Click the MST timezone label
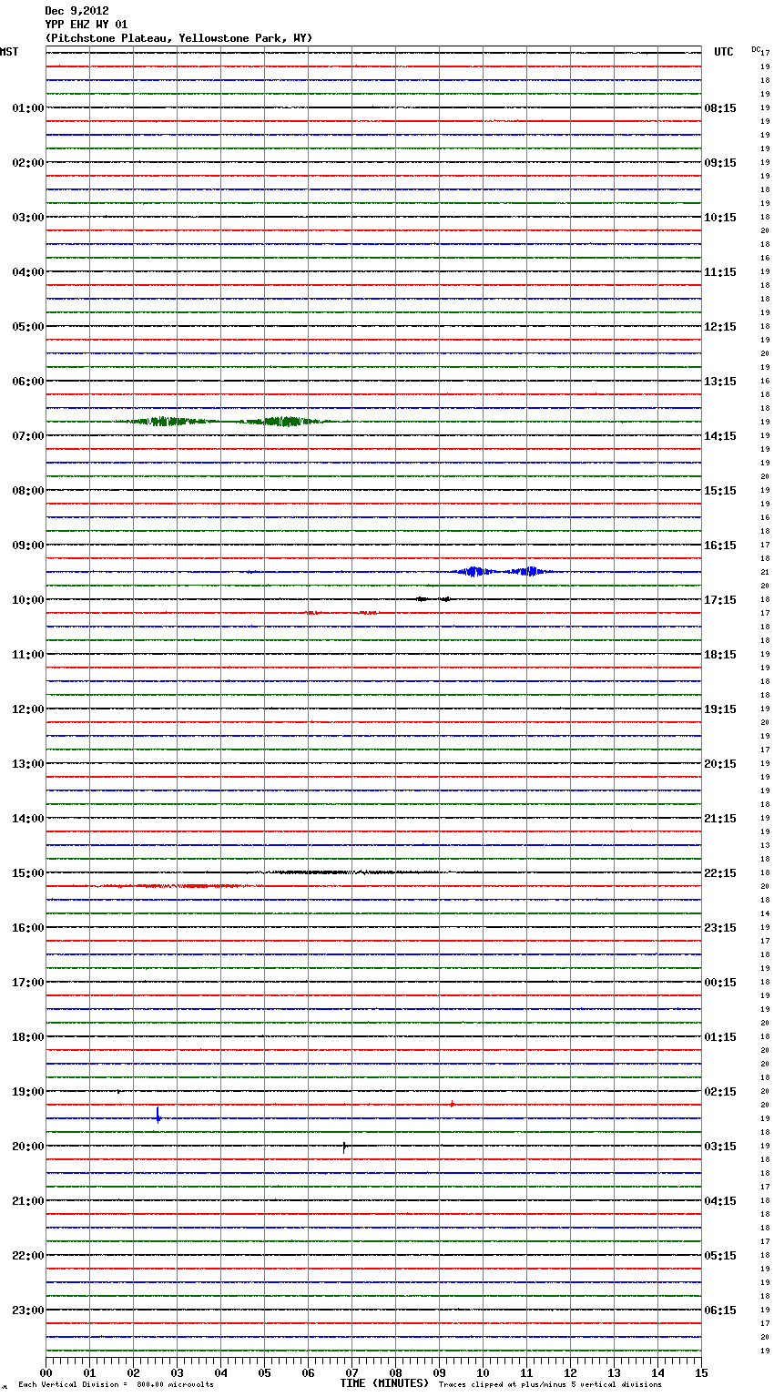Viewport: 774px width, 1397px height. pyautogui.click(x=9, y=52)
